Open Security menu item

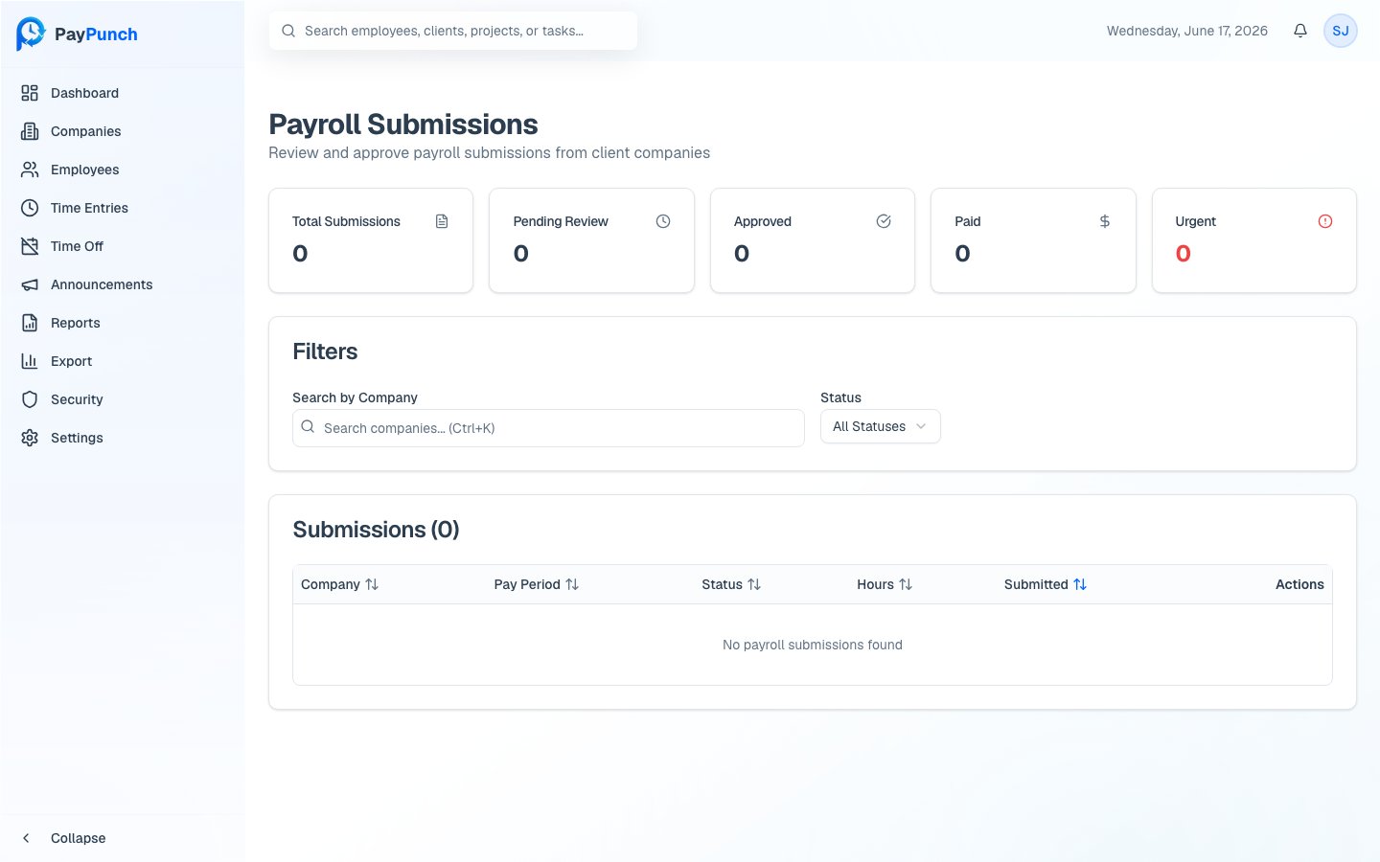[123, 399]
